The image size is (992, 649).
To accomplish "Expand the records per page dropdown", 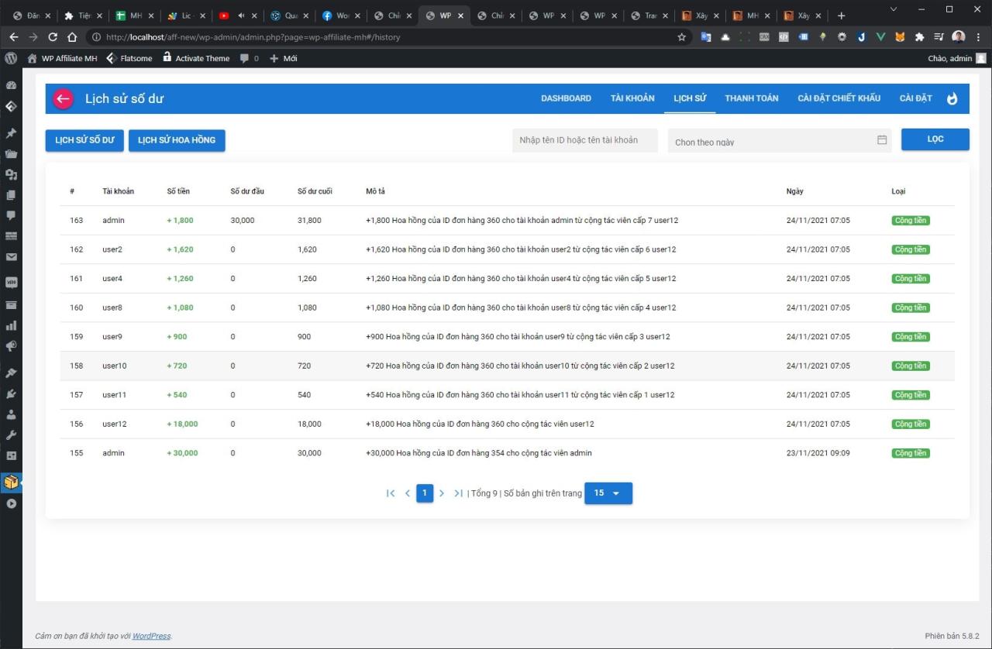I will coord(608,493).
